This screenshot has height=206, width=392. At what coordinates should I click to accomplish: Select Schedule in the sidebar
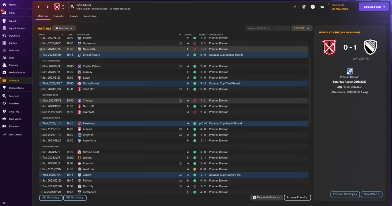point(16,81)
